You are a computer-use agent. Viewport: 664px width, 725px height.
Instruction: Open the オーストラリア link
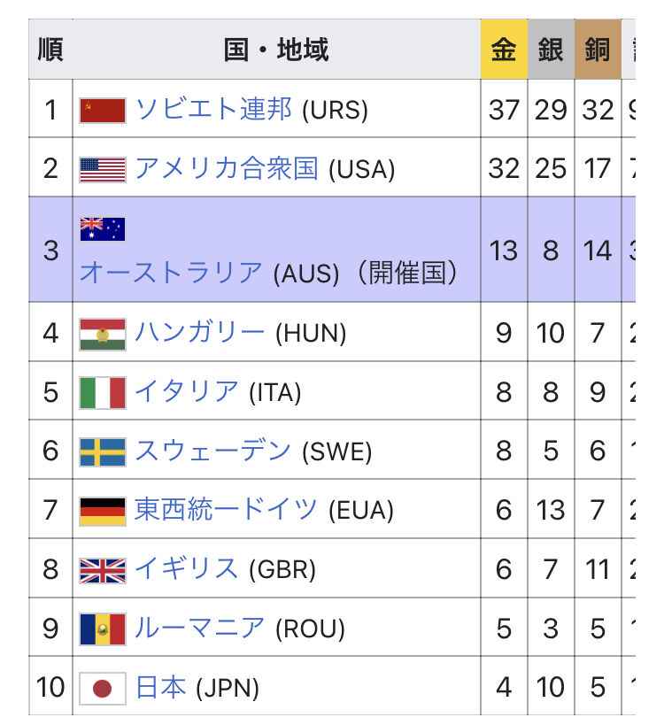(171, 273)
